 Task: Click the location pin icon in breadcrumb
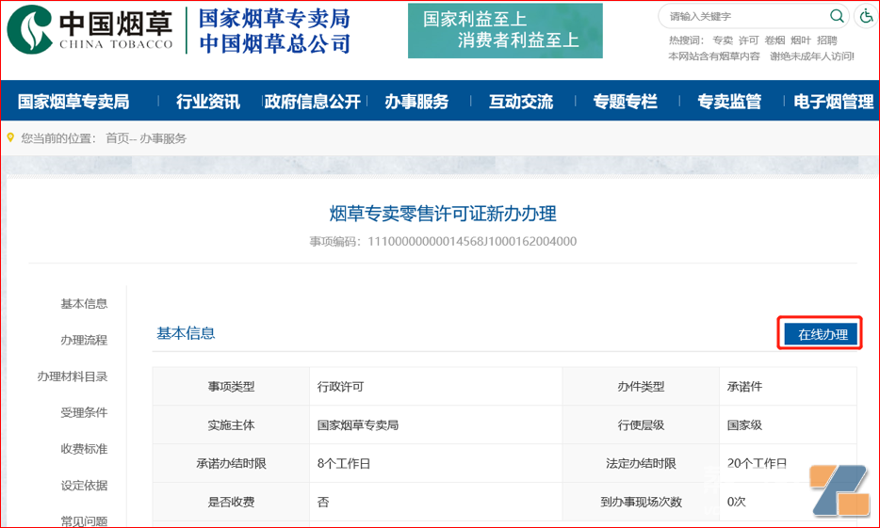11,138
